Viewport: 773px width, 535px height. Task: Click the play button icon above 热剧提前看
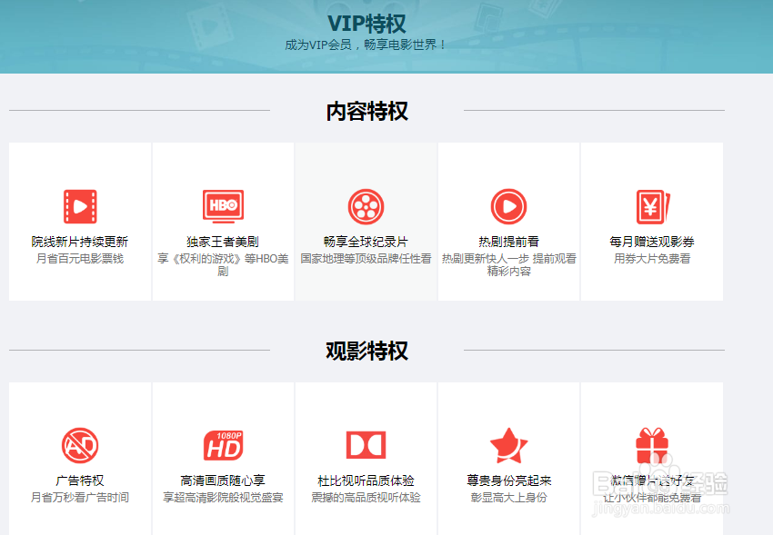[509, 204]
